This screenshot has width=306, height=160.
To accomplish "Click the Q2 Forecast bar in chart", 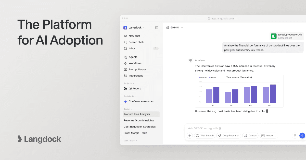I will (x=228, y=98).
